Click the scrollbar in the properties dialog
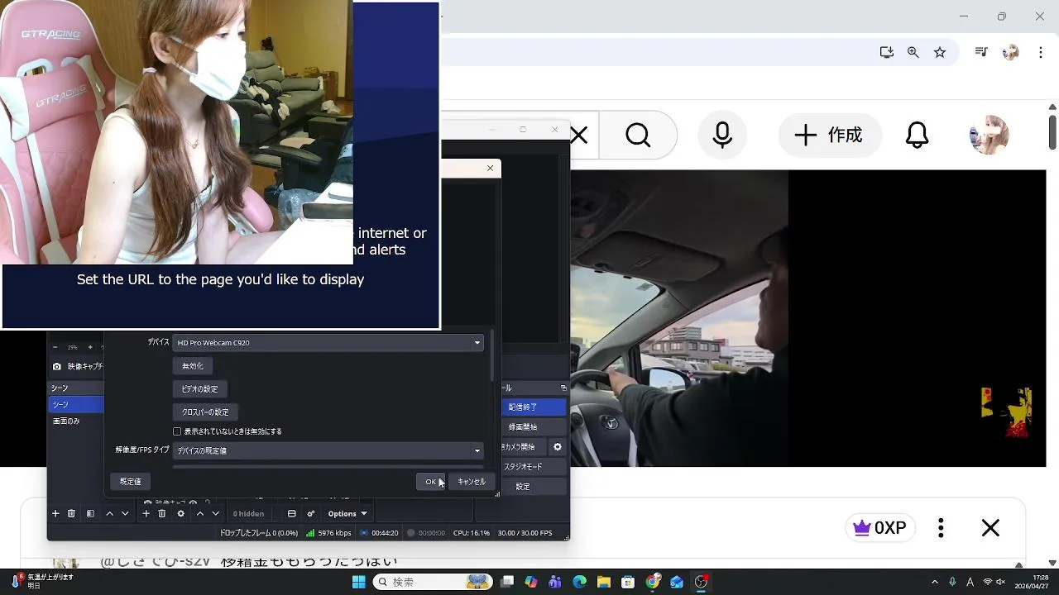1059x595 pixels. [x=492, y=355]
